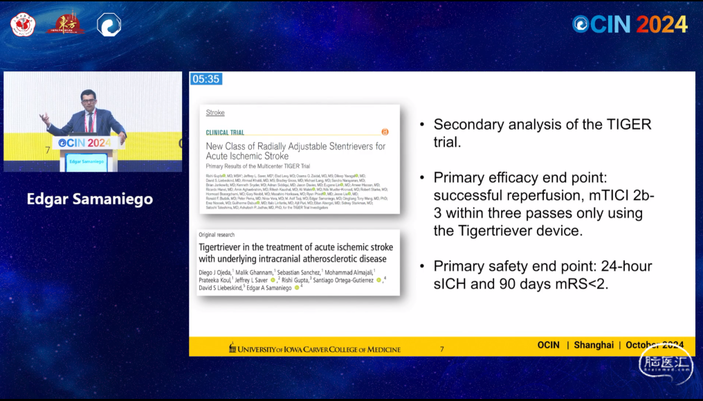703x401 pixels.
Task: Click Shanghai text in the slide footer
Action: click(x=594, y=345)
